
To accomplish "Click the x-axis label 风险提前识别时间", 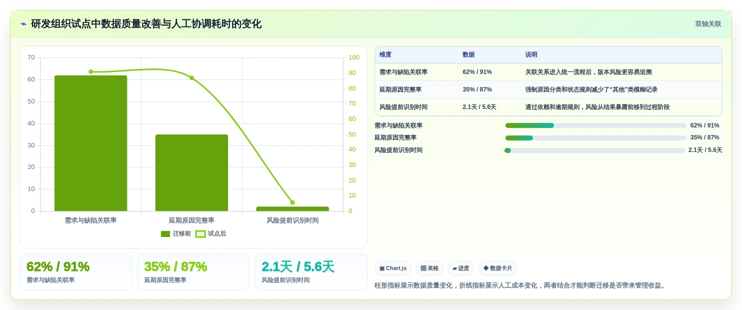I will click(292, 220).
